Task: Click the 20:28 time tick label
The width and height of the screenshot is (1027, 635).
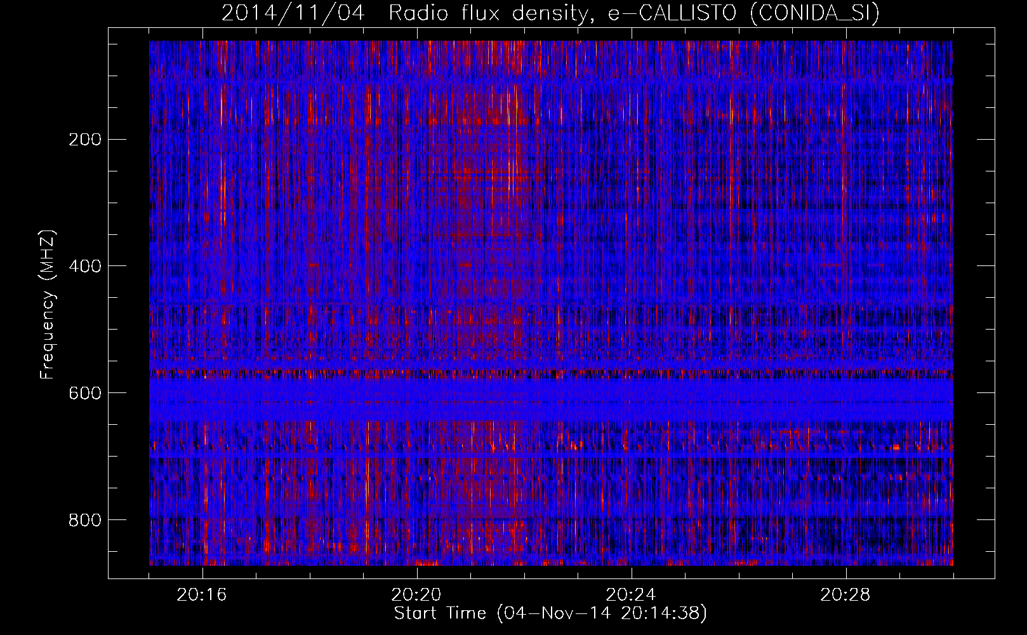Action: pyautogui.click(x=845, y=595)
